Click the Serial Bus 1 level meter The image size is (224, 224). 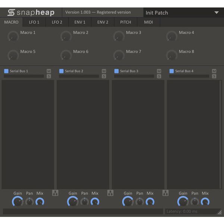(x=24, y=76)
